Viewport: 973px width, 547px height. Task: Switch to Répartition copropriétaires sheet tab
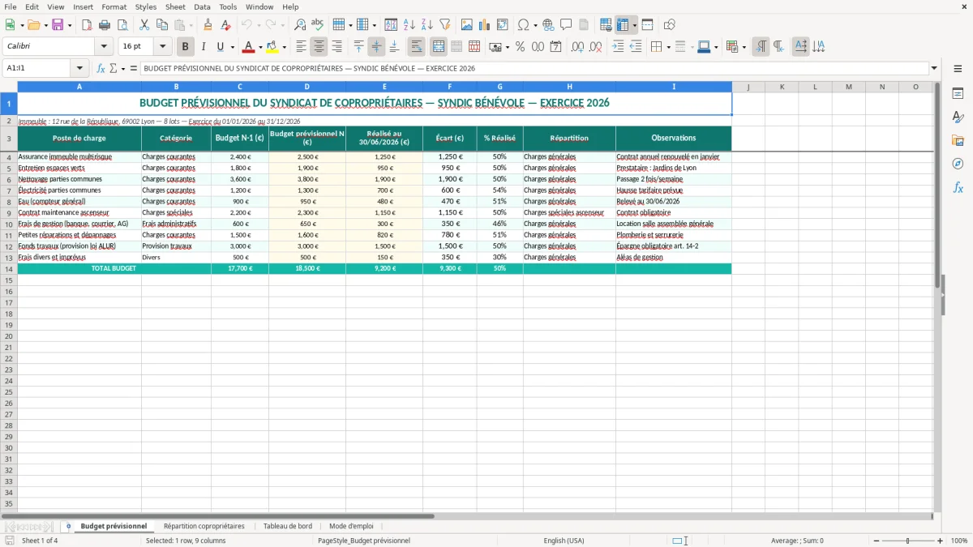coord(204,526)
